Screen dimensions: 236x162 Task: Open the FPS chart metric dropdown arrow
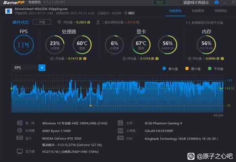point(42,68)
